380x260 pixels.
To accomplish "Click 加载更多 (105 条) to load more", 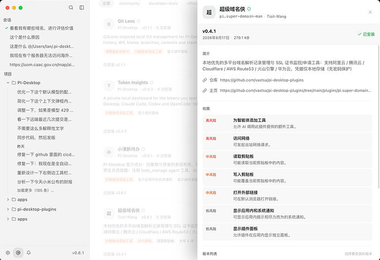I will coord(35,190).
